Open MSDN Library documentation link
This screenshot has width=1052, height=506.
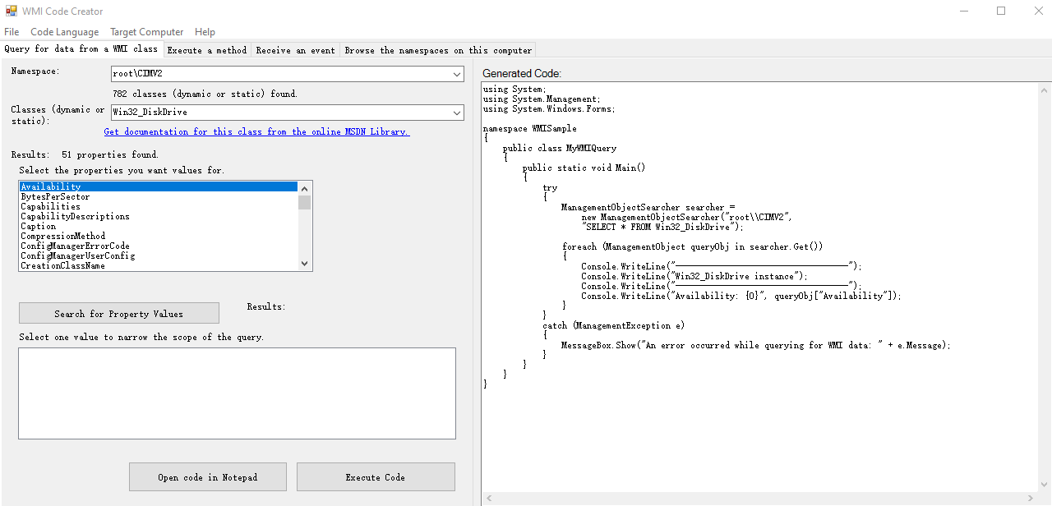(256, 131)
